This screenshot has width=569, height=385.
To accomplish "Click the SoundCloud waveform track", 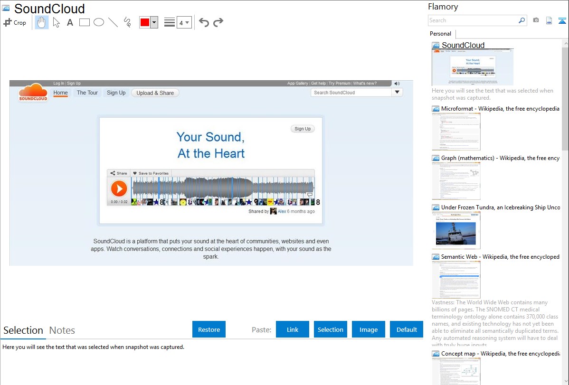I will pos(223,188).
